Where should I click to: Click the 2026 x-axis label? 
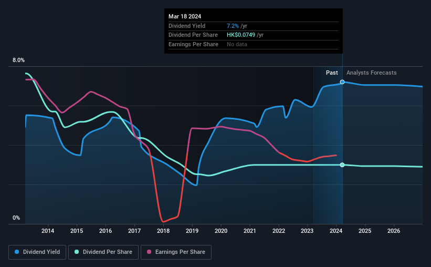(x=394, y=231)
